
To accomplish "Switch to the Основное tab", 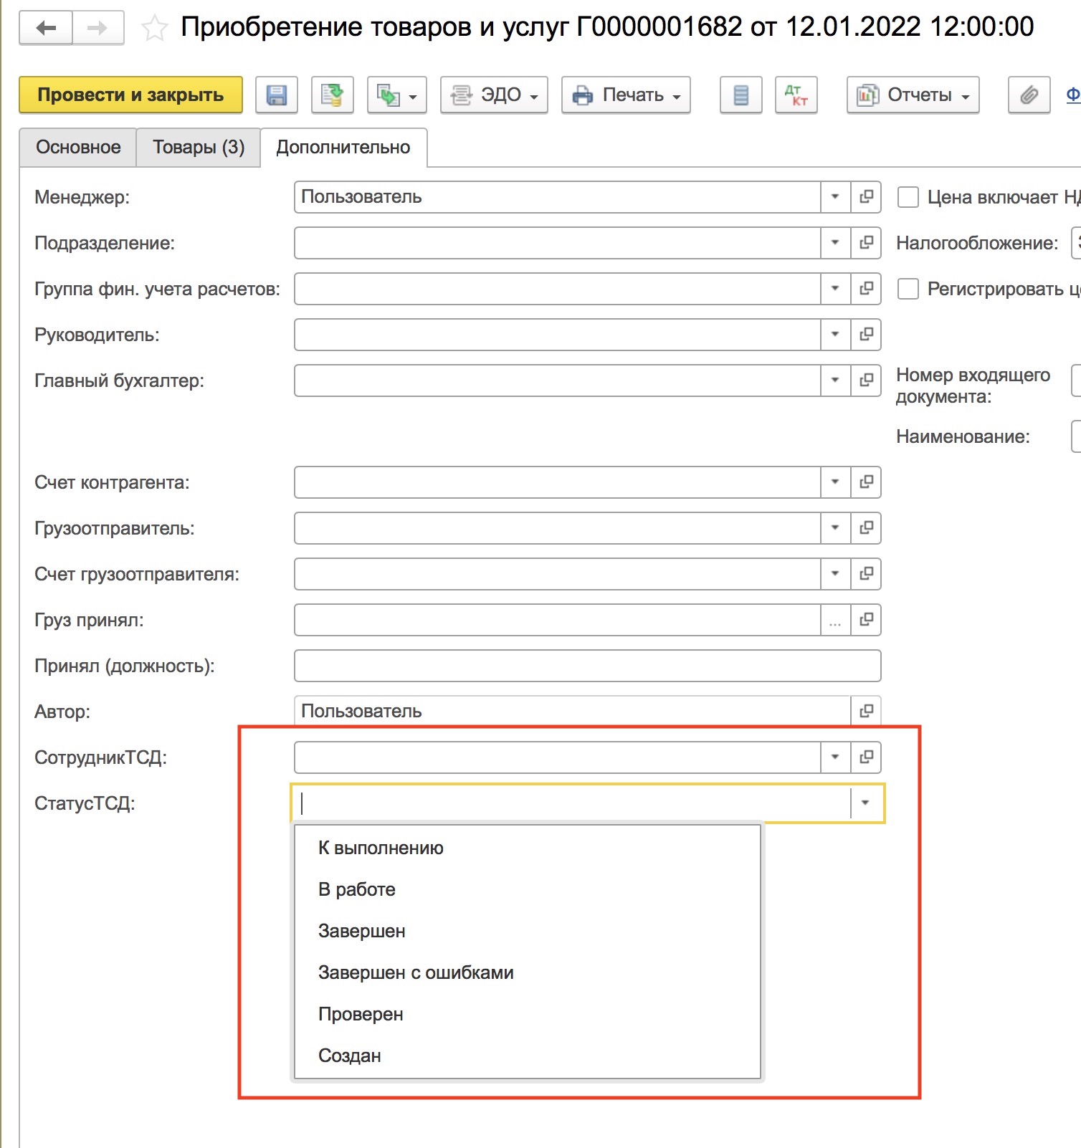I will [78, 148].
